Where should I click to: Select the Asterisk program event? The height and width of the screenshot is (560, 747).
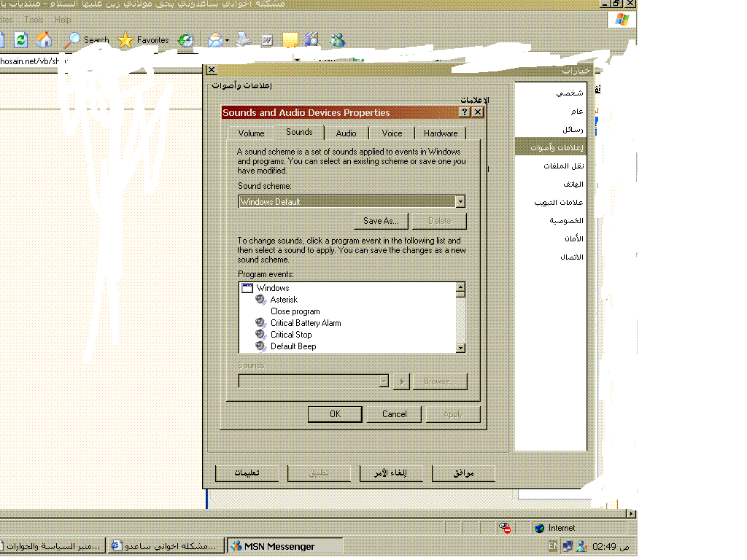284,300
